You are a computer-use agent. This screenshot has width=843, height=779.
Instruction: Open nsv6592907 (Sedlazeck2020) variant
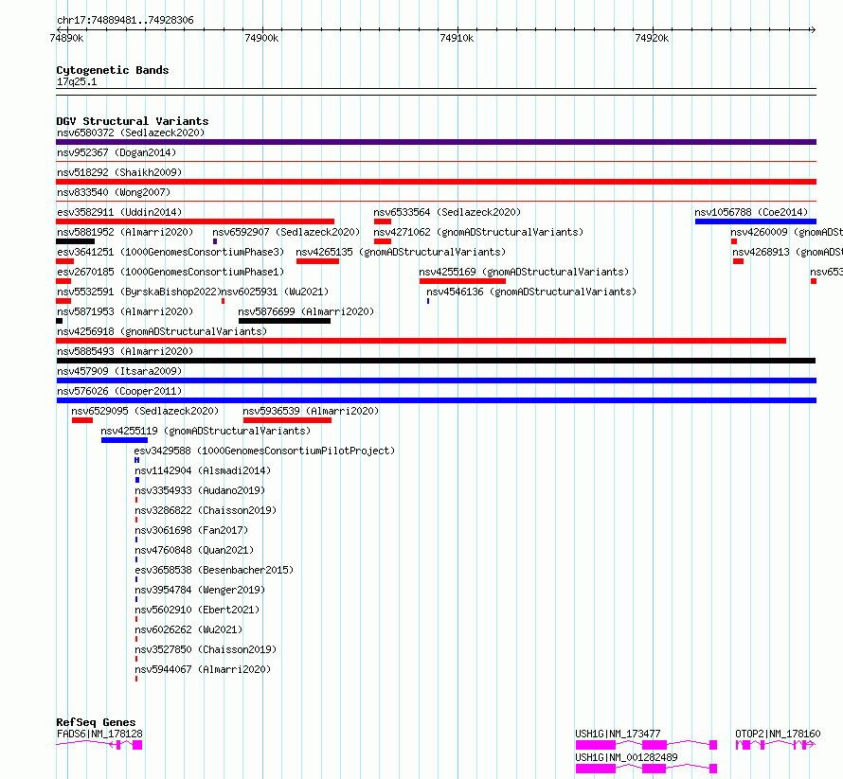pyautogui.click(x=286, y=232)
